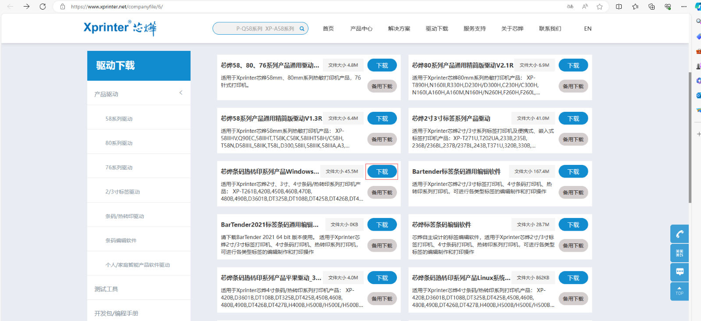Download 芯烨80系列 精简版驱动V2.1R
The width and height of the screenshot is (701, 321).
[x=574, y=65]
